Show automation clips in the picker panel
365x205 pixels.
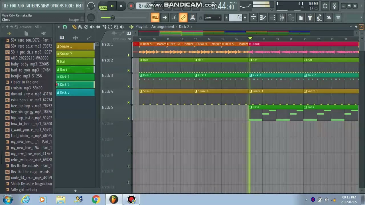89,38
